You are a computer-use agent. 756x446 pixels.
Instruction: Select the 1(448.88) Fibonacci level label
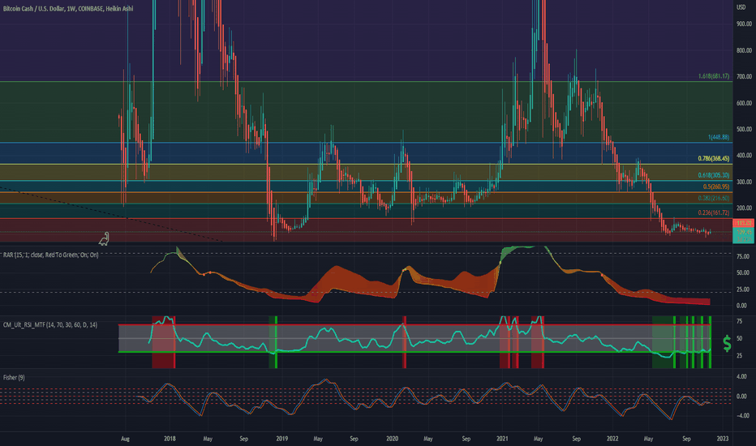(719, 137)
